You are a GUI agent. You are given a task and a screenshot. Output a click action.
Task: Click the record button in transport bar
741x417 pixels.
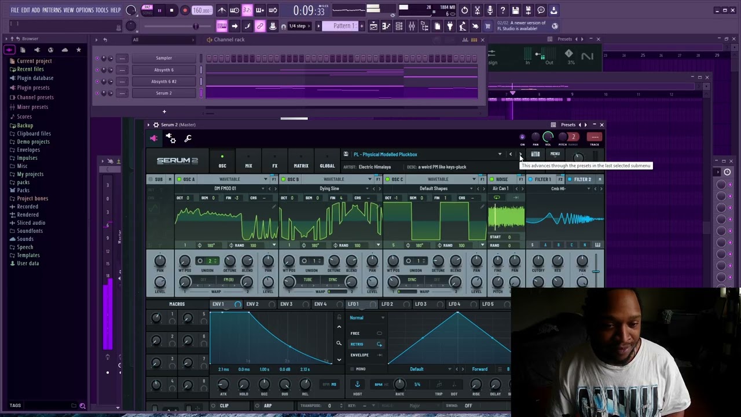coord(185,10)
